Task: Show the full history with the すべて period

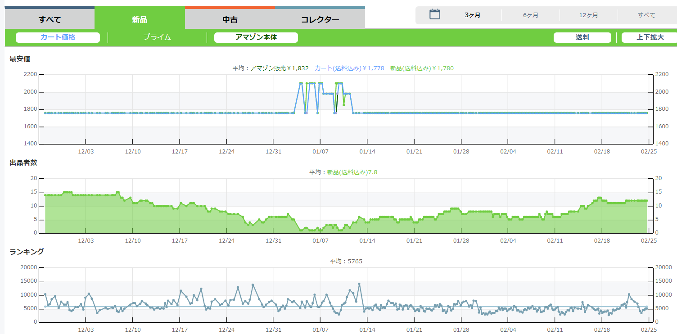Action: [x=646, y=15]
